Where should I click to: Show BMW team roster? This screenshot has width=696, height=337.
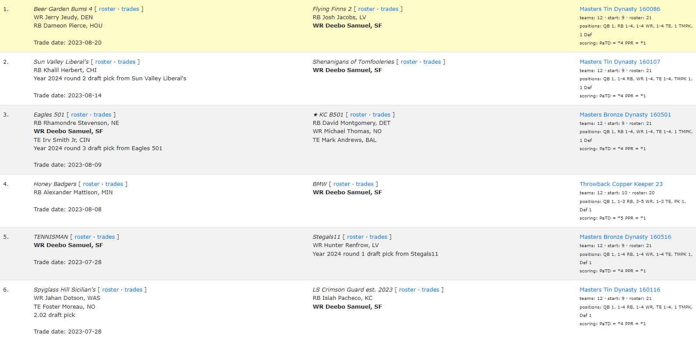pos(342,184)
